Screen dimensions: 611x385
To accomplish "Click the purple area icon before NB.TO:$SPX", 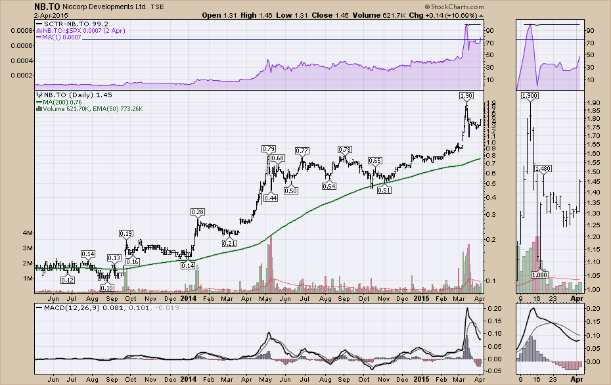I will tap(39, 30).
